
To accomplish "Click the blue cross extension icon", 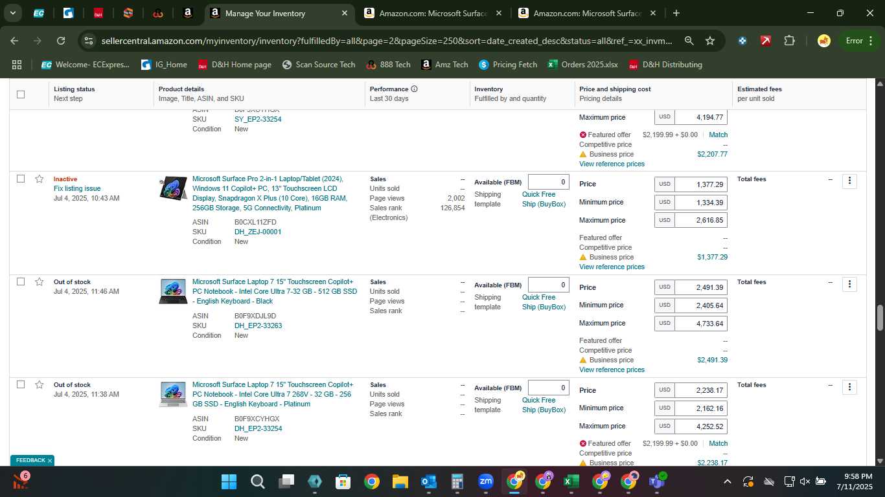I will click(742, 41).
